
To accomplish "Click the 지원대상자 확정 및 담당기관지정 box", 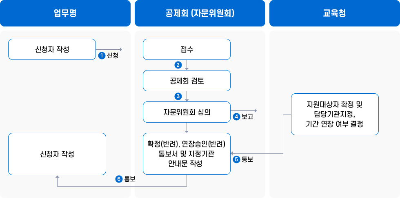I will point(335,114).
